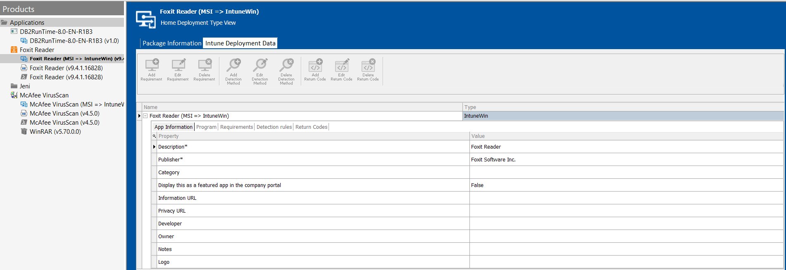Click the Edit Requirement icon

178,66
